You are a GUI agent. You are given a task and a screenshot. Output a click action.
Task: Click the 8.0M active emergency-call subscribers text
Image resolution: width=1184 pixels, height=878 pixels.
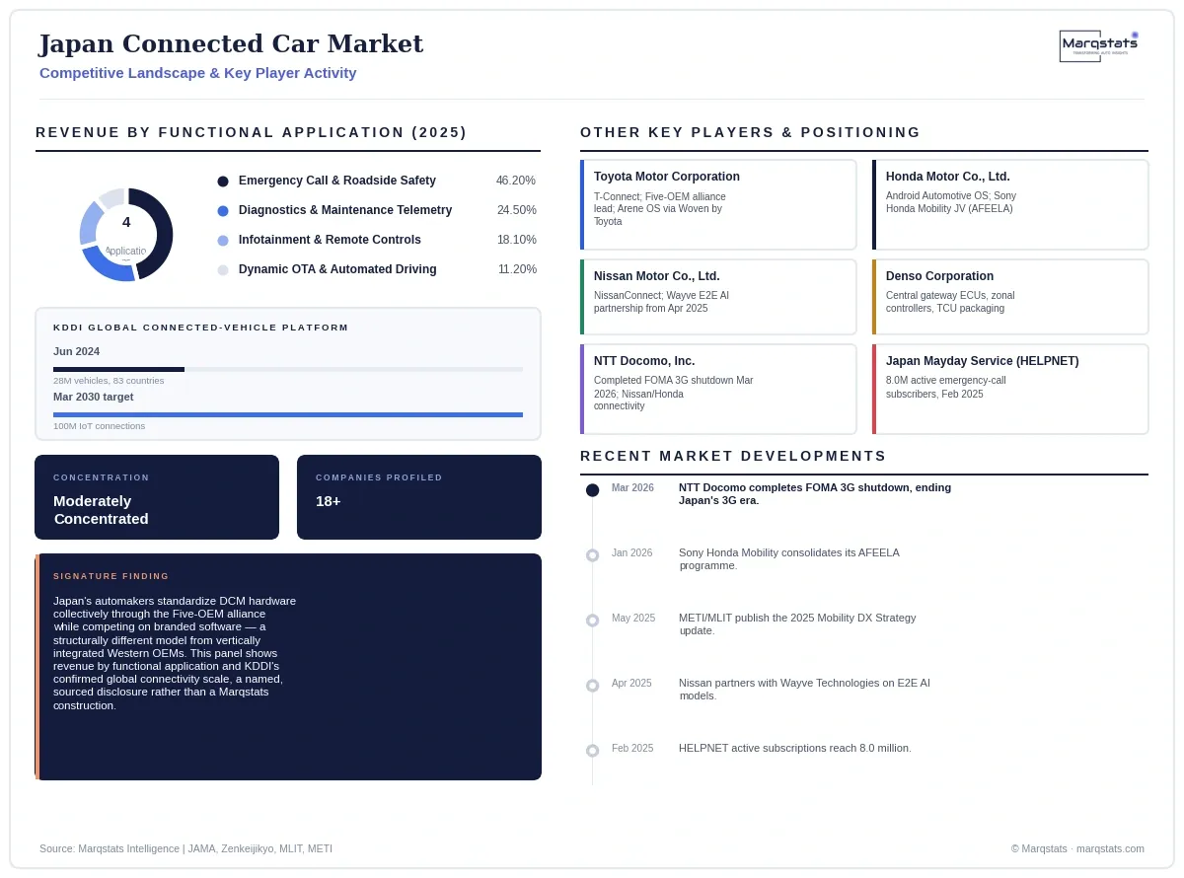[x=946, y=388]
